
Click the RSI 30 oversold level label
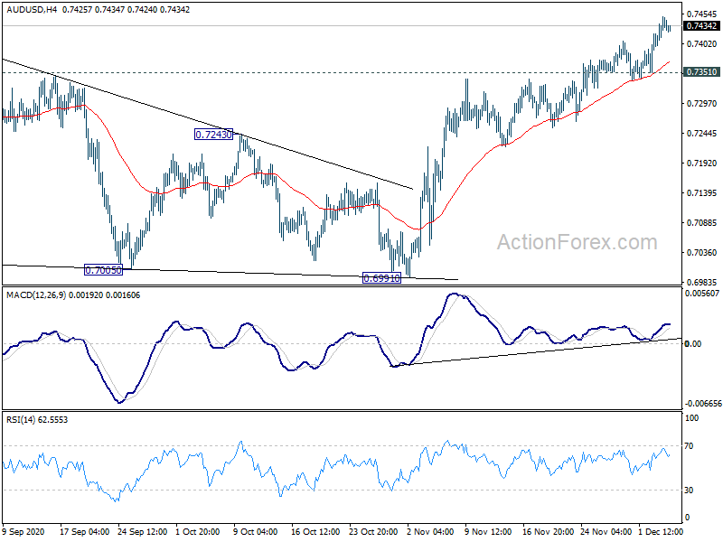689,491
